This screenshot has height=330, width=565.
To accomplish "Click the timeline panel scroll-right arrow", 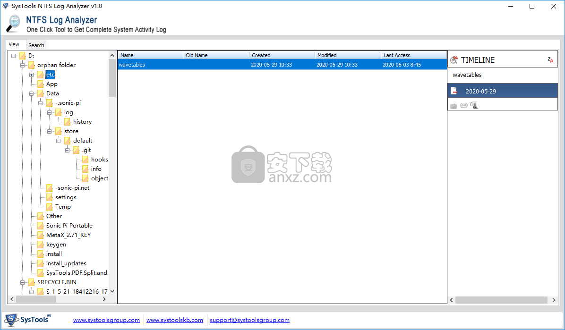I will (554, 300).
